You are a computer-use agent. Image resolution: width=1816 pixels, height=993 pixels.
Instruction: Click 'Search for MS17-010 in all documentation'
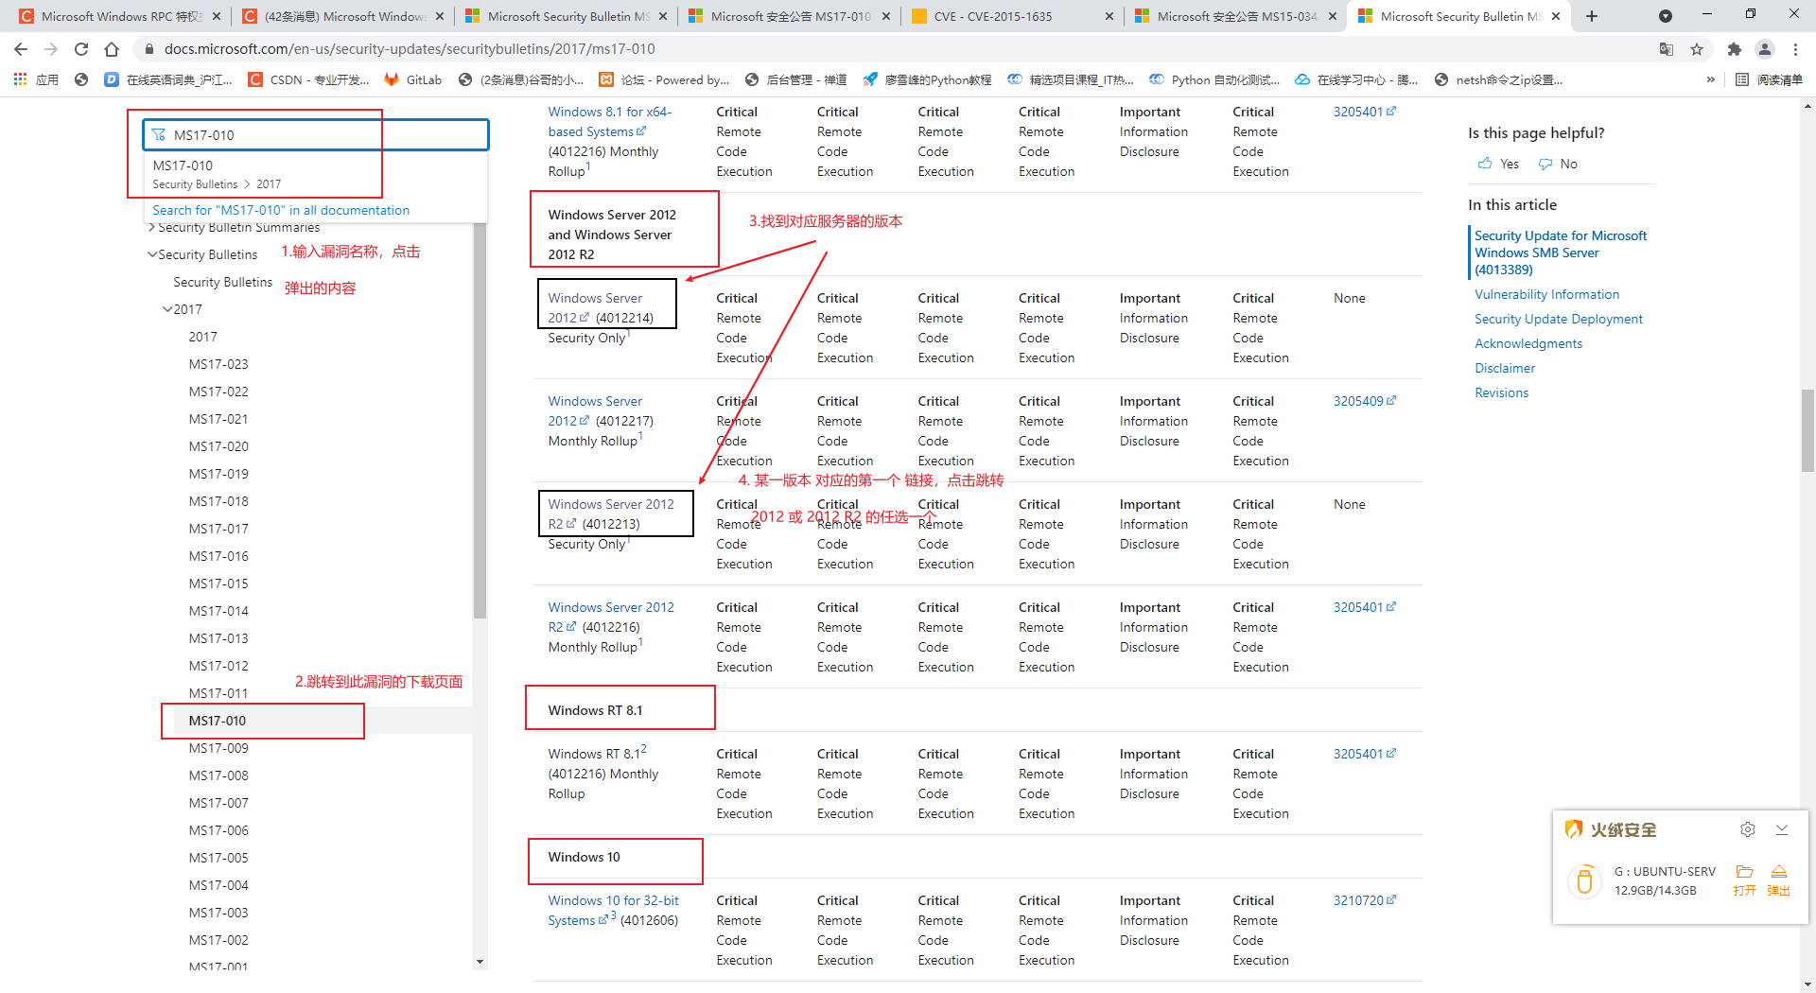[280, 210]
